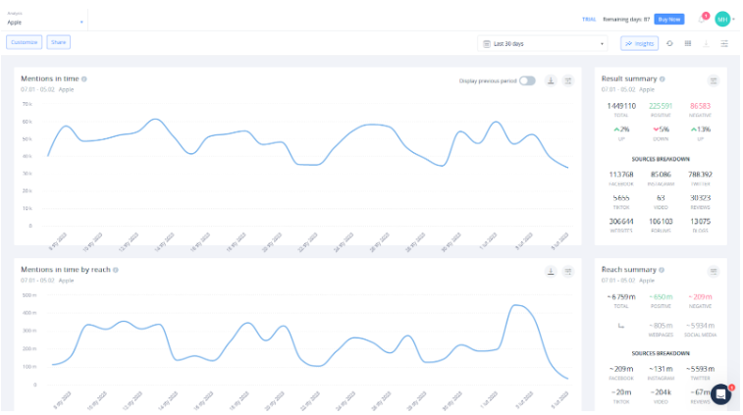Open settings icon on Mentions in time chart

[568, 80]
